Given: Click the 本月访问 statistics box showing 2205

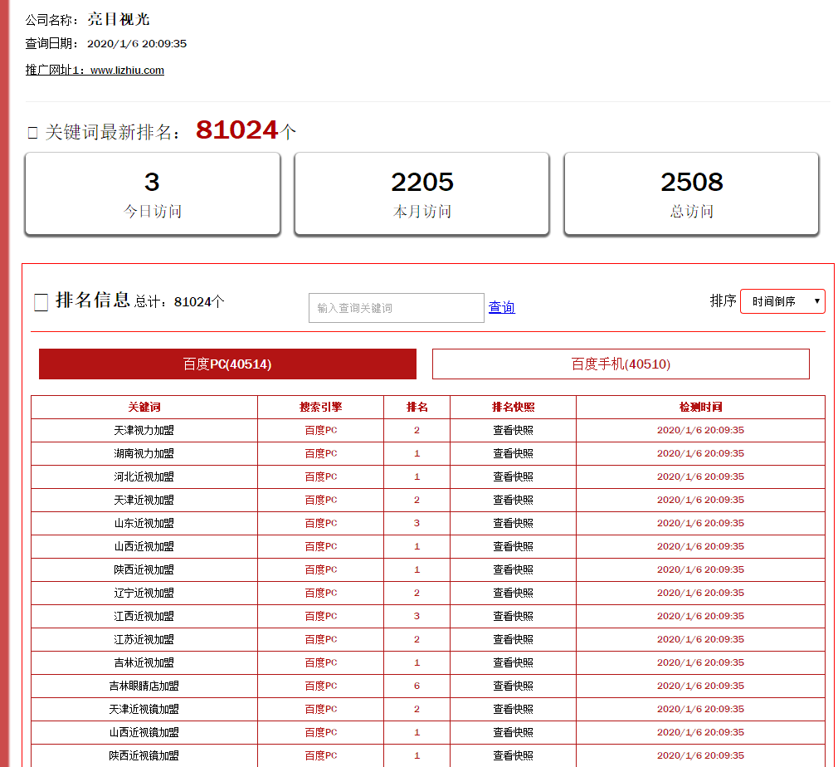Looking at the screenshot, I should [421, 193].
